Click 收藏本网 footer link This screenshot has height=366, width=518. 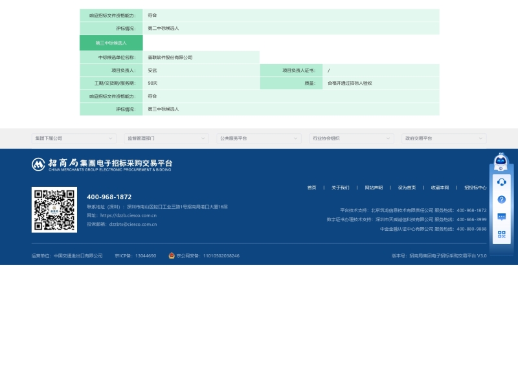[440, 188]
